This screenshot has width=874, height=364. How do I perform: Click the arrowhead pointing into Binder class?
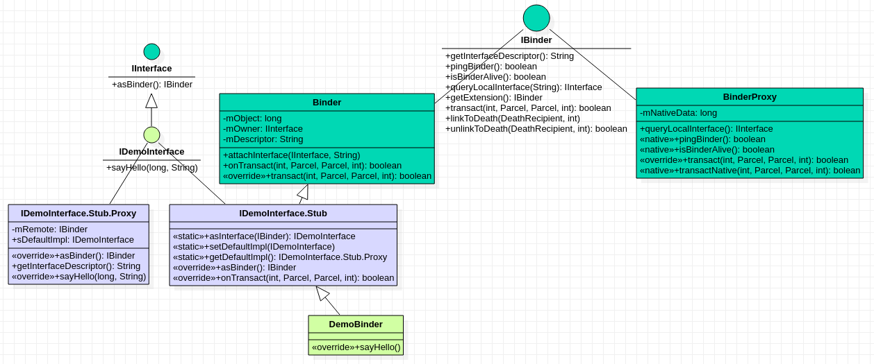(303, 191)
